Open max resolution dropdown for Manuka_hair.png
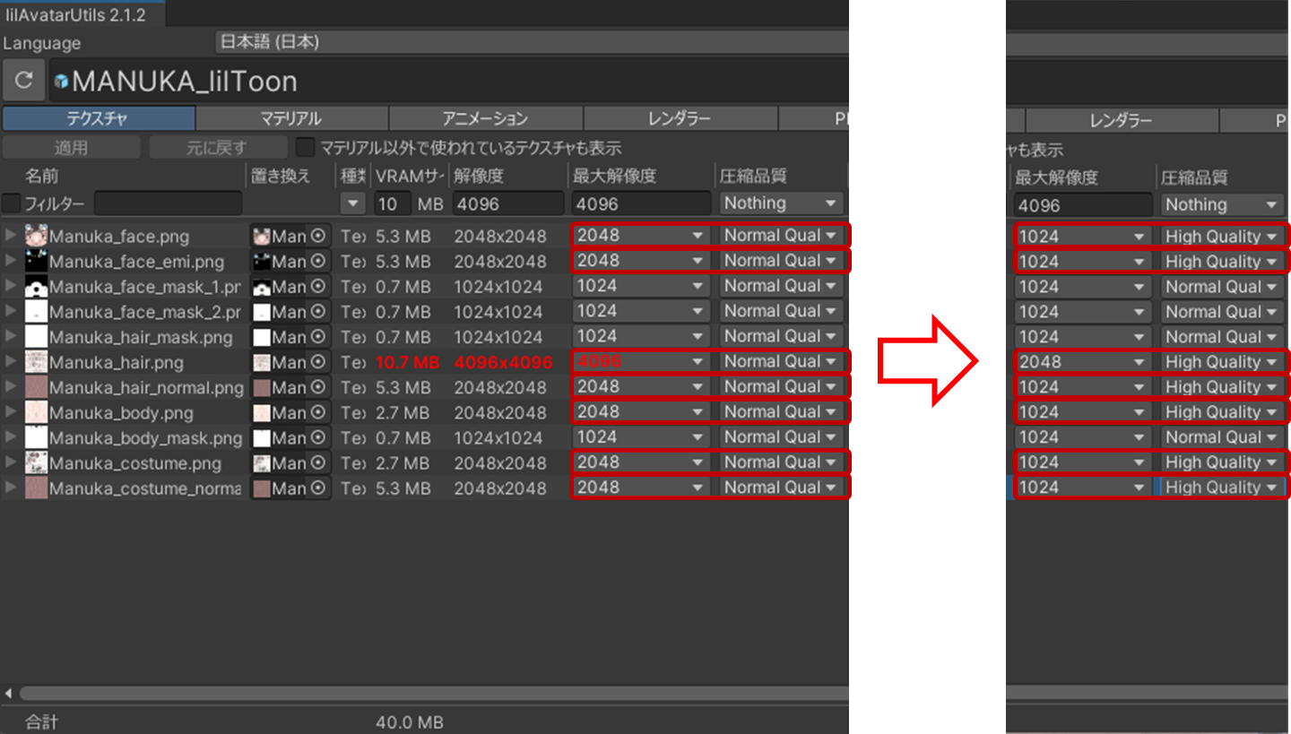Image resolution: width=1291 pixels, height=734 pixels. pyautogui.click(x=640, y=361)
